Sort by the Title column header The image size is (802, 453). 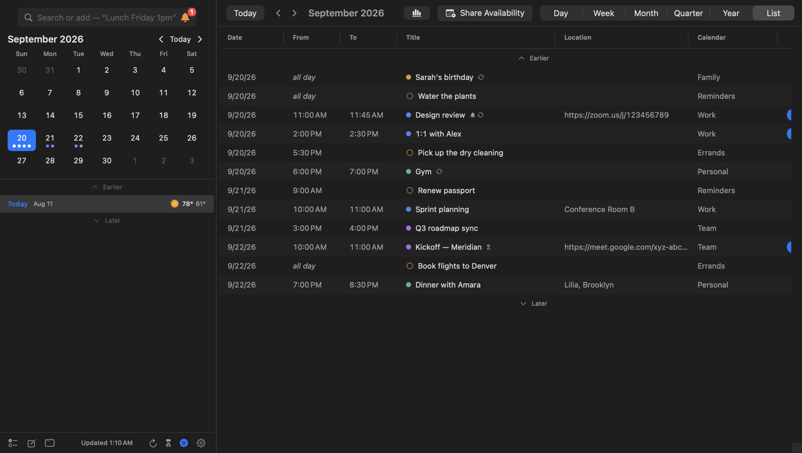coord(413,37)
